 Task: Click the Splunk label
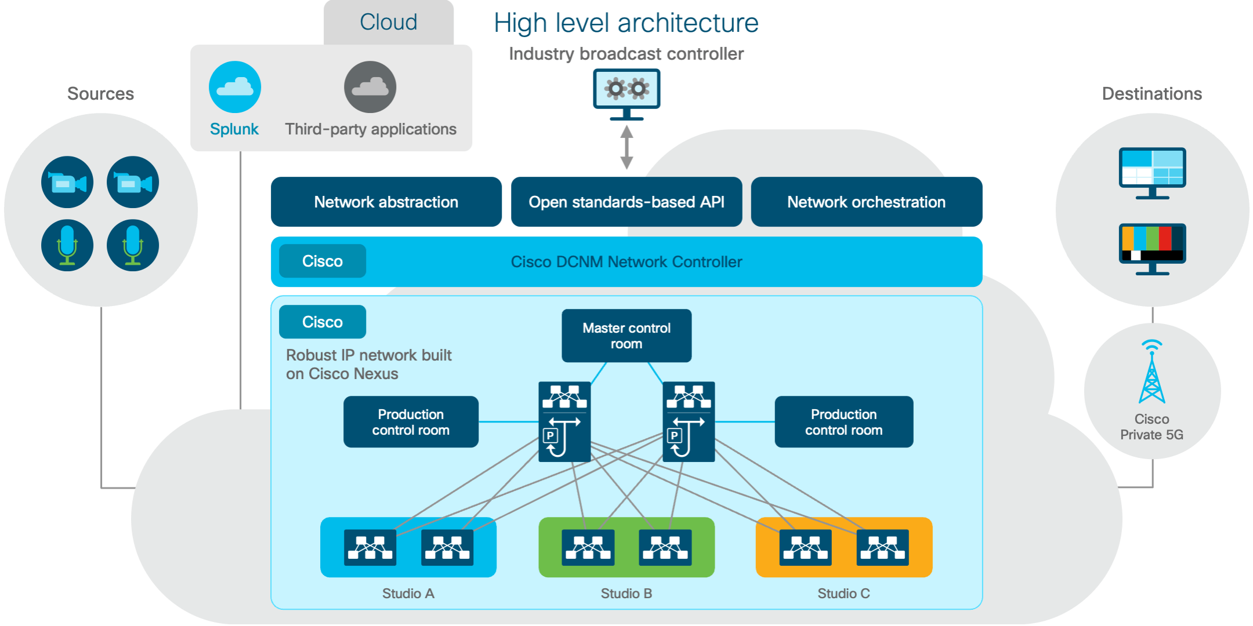(x=234, y=129)
